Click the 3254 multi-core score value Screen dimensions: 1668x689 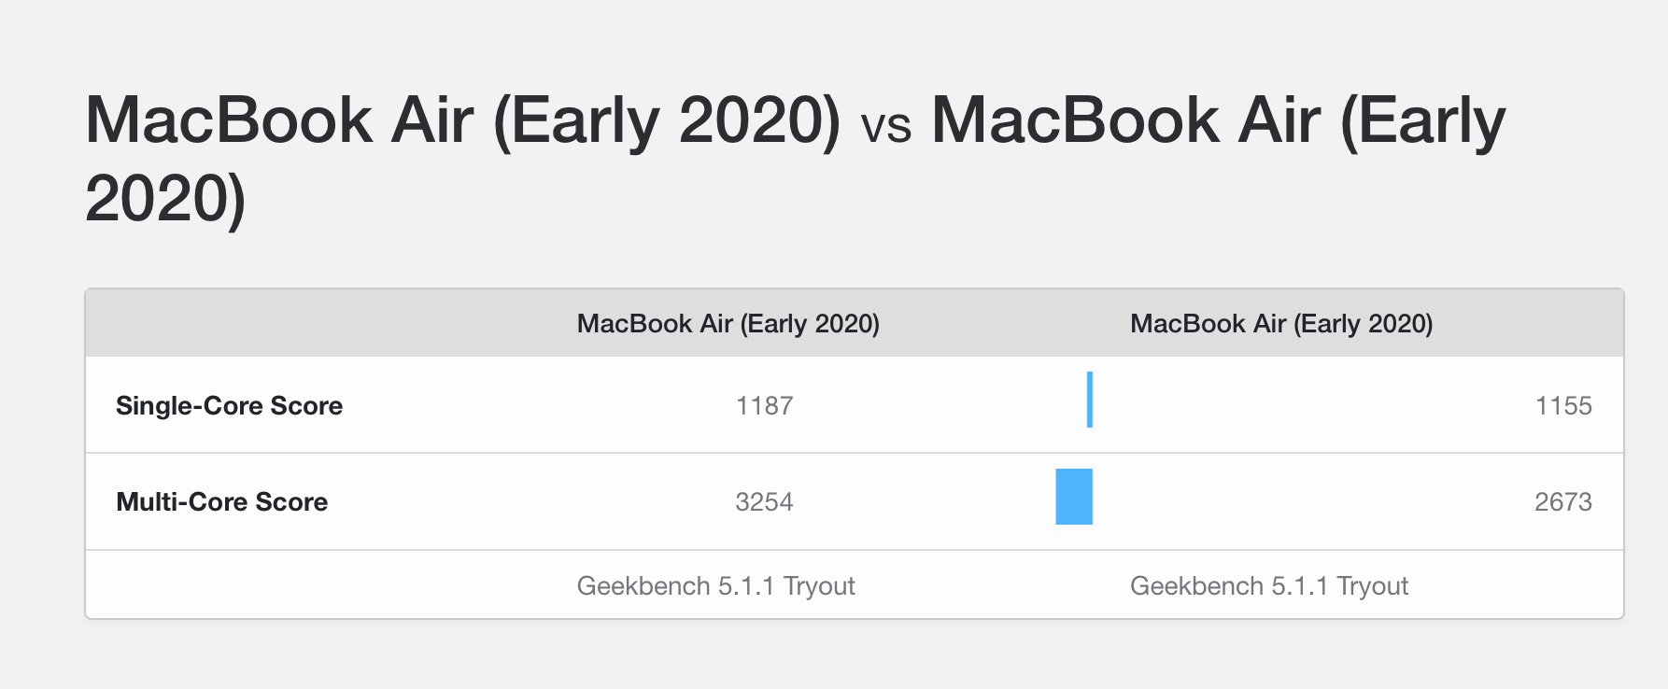point(764,501)
